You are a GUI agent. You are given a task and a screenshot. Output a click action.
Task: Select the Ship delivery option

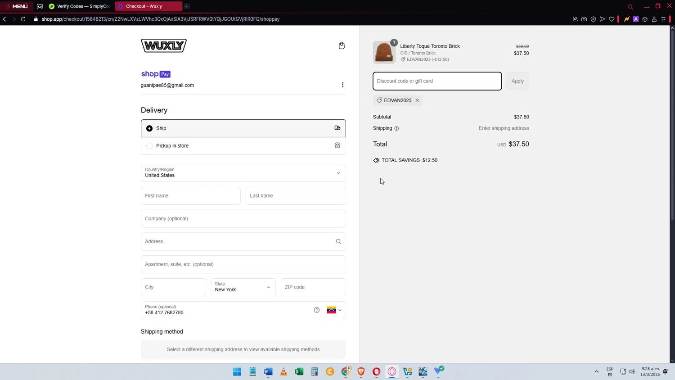(x=243, y=128)
